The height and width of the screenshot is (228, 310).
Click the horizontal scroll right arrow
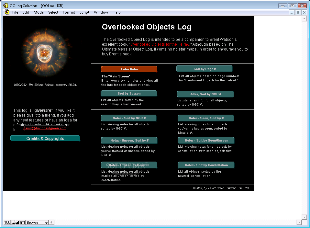(x=299, y=222)
